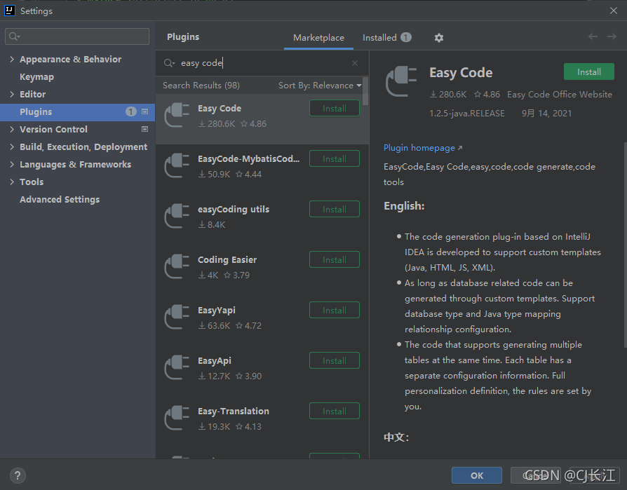627x490 pixels.
Task: Click the Coding Easier plugin icon
Action: coord(177,266)
